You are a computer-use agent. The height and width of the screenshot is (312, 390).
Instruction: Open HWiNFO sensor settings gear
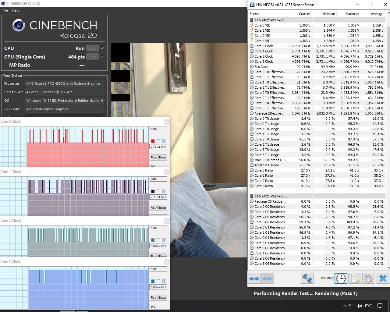[x=368, y=278]
